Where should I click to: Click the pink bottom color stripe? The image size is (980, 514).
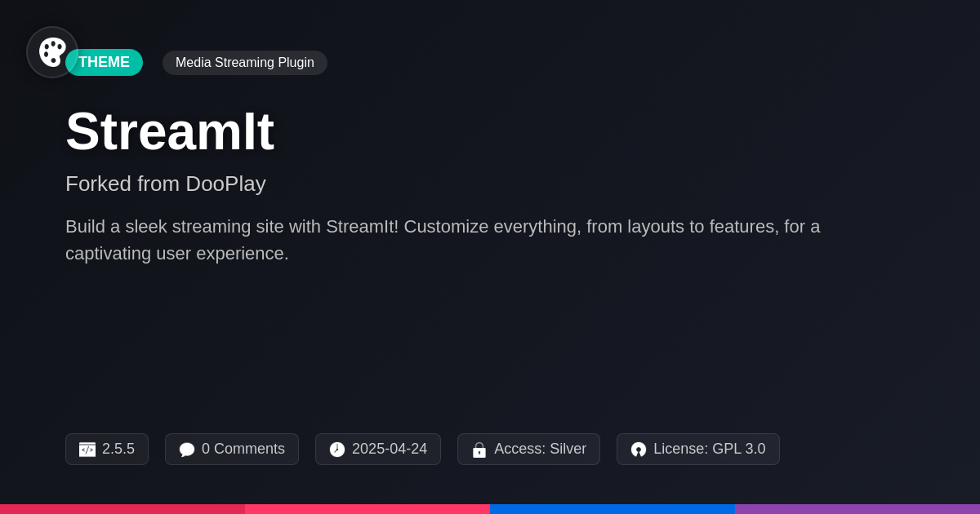[367, 509]
